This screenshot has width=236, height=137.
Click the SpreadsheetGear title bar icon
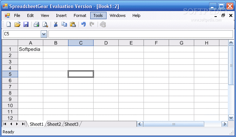coord(5,6)
